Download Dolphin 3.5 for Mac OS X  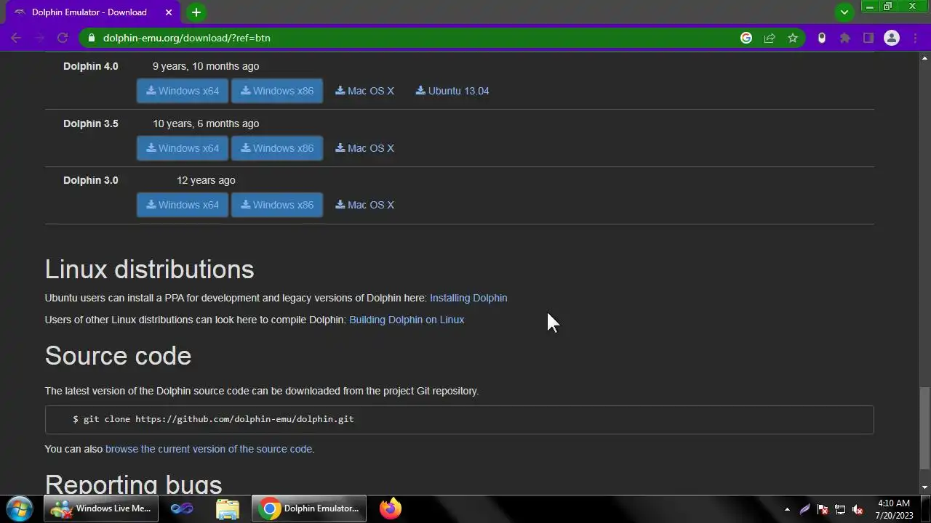click(364, 148)
